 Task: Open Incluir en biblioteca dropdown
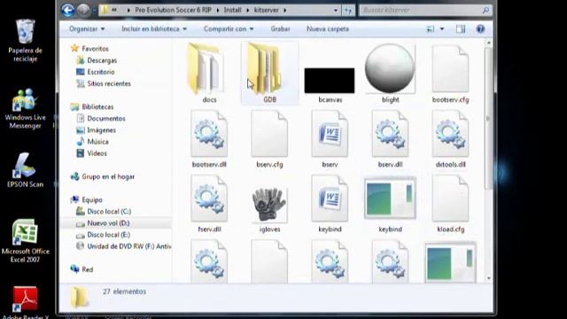(x=154, y=29)
